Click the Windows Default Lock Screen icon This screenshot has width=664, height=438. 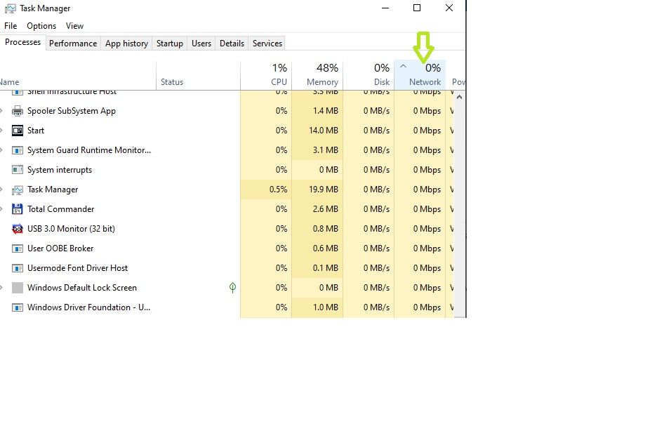18,288
